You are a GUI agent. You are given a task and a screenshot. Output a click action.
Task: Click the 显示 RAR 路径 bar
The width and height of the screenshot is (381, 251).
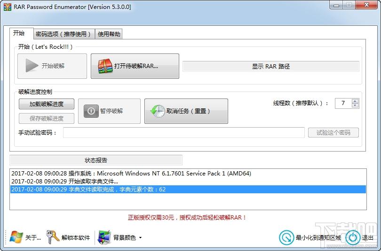[270, 66]
